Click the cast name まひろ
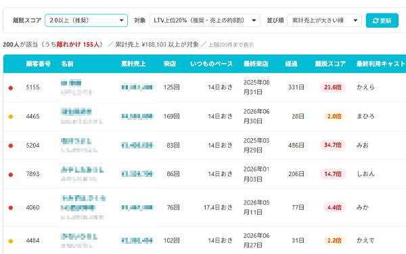This screenshot has width=406, height=254. pos(365,117)
